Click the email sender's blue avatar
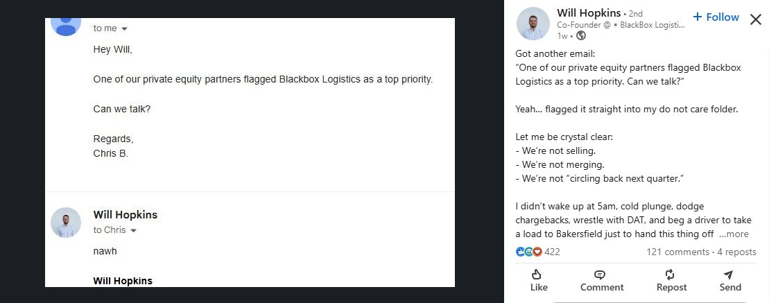 [67, 21]
